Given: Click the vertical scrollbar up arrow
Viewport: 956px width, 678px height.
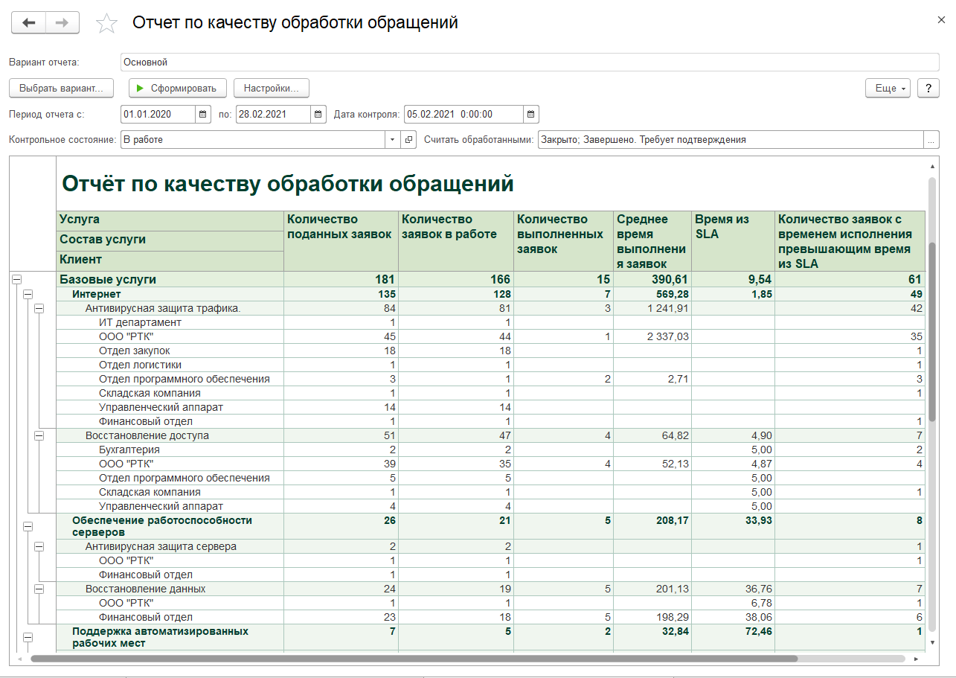Looking at the screenshot, I should [x=932, y=167].
